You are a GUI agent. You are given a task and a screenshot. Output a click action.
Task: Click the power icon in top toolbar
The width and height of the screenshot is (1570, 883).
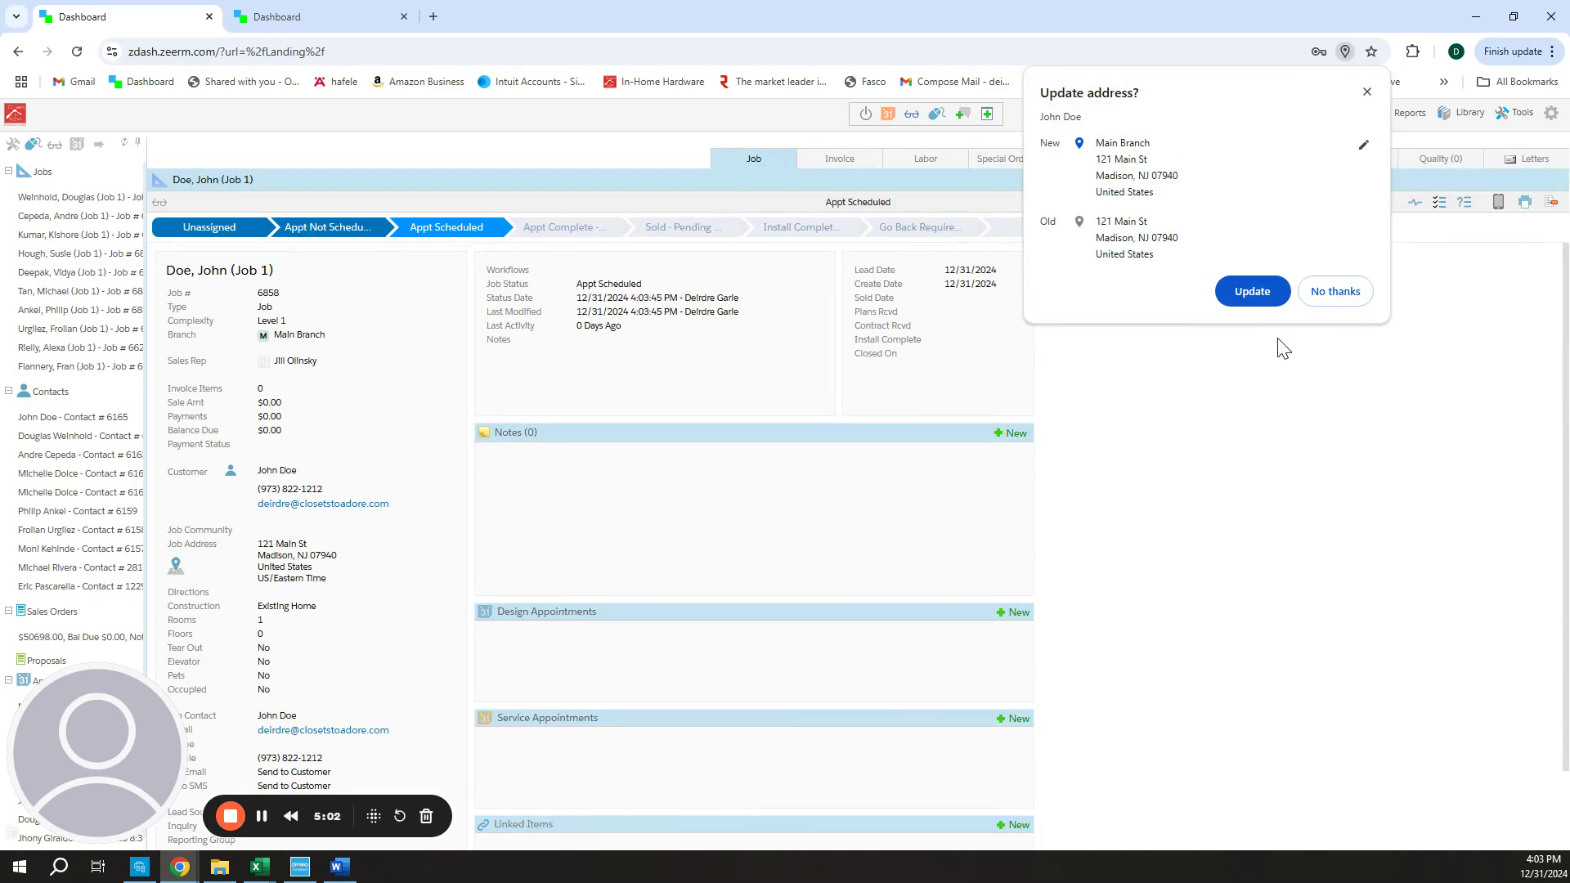click(x=865, y=114)
